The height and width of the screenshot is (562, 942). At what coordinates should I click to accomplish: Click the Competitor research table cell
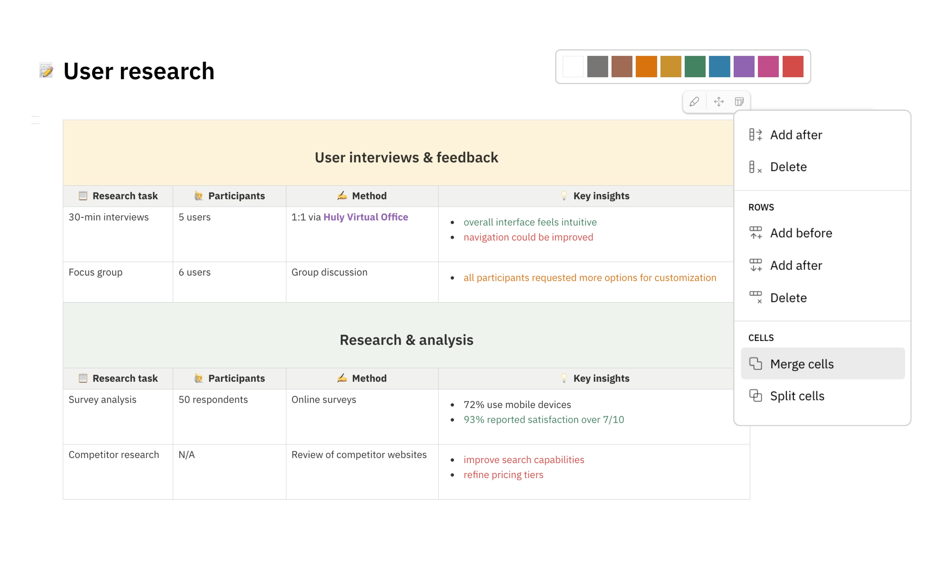114,454
